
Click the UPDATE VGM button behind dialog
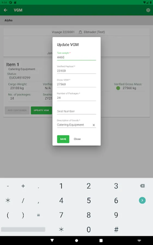click(41, 110)
